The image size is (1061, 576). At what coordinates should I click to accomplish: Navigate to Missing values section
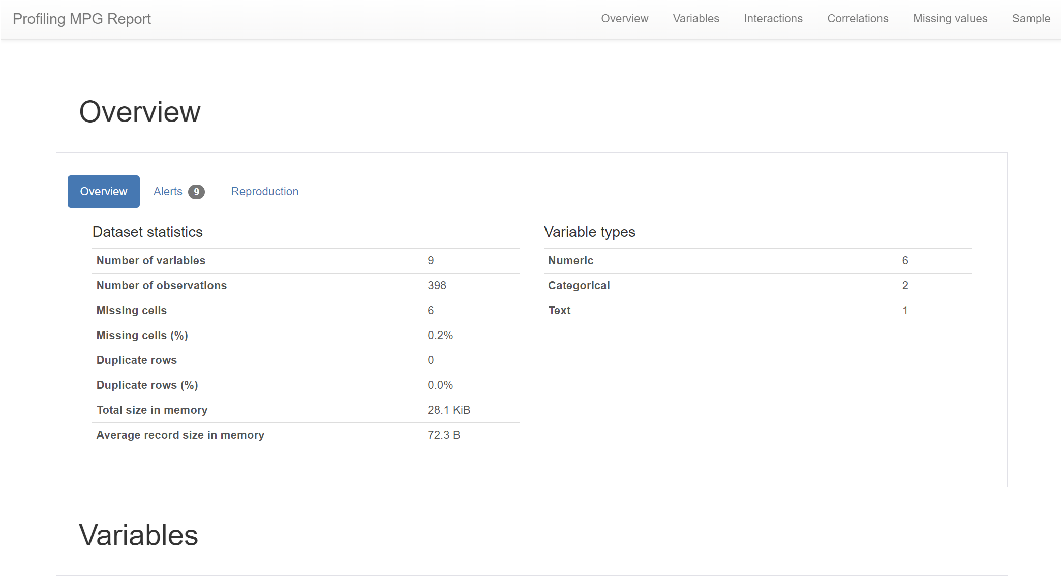pos(950,19)
